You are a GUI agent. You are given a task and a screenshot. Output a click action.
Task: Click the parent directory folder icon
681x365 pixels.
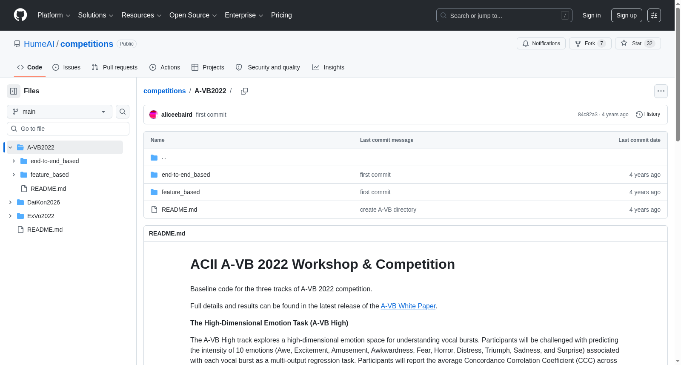[x=154, y=158]
